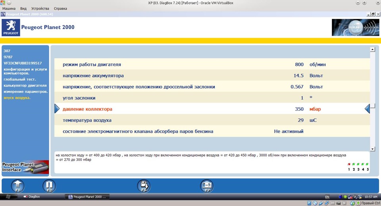The width and height of the screenshot is (381, 206).
Task: Open the Машина menu
Action: [9, 8]
